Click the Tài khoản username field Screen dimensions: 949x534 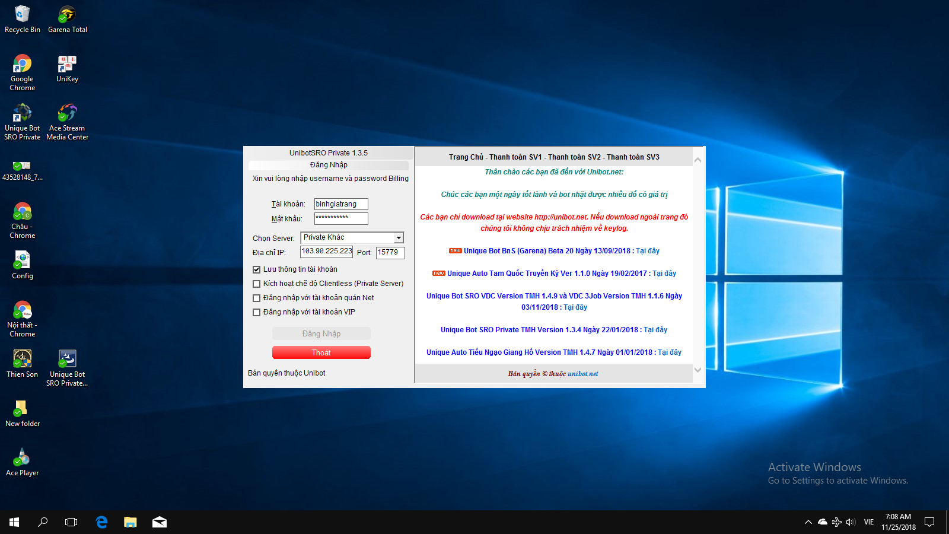point(341,204)
